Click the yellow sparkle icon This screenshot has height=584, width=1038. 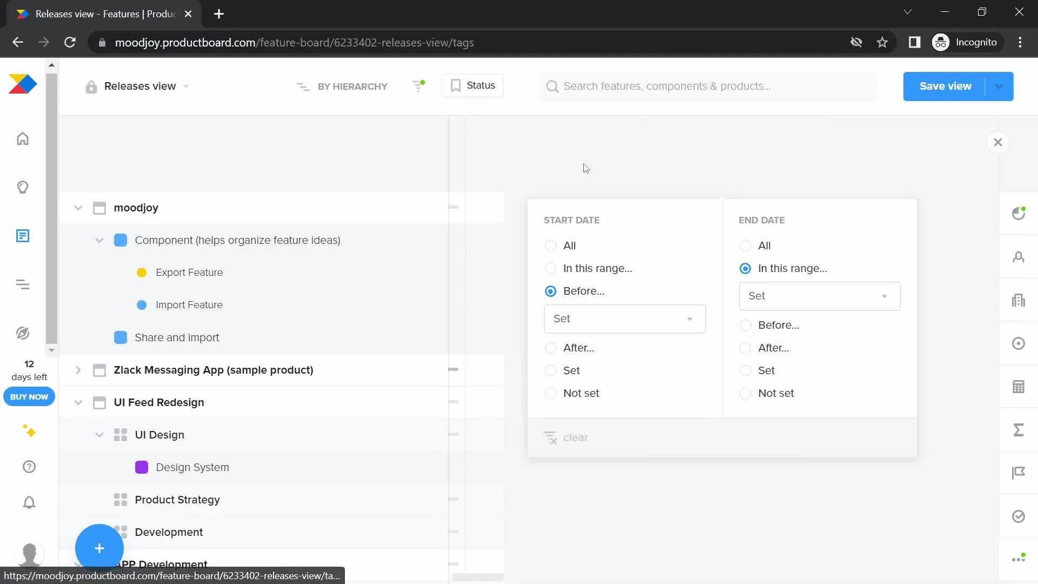[x=29, y=431]
